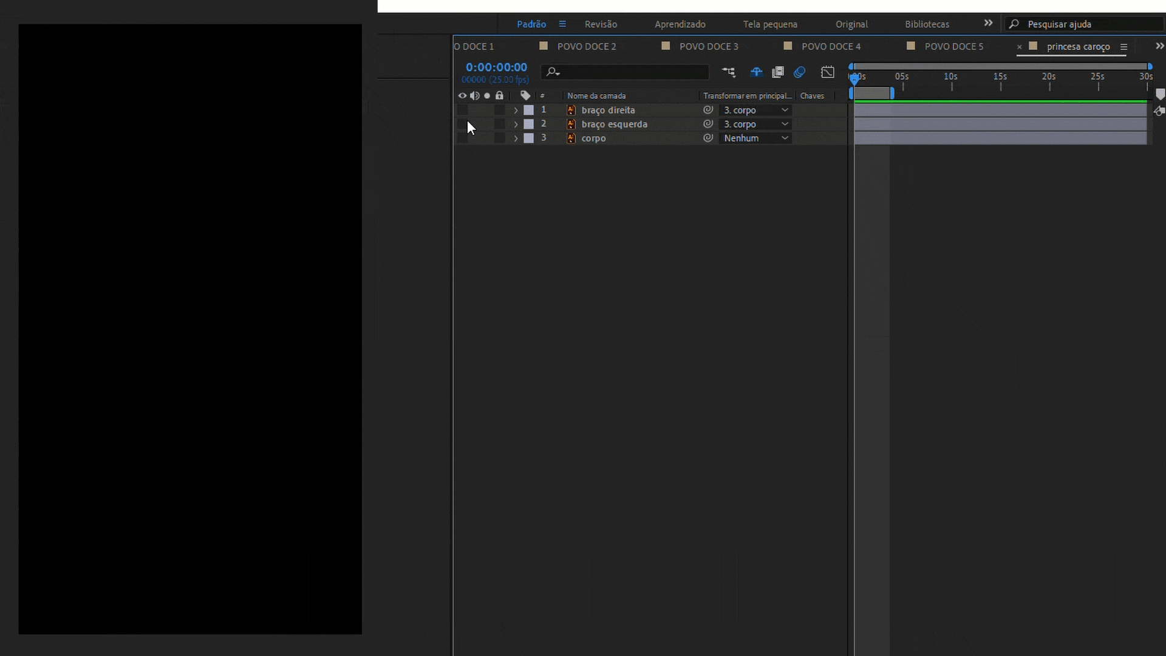
Task: Open the composition mini-flowchart icon
Action: (728, 72)
